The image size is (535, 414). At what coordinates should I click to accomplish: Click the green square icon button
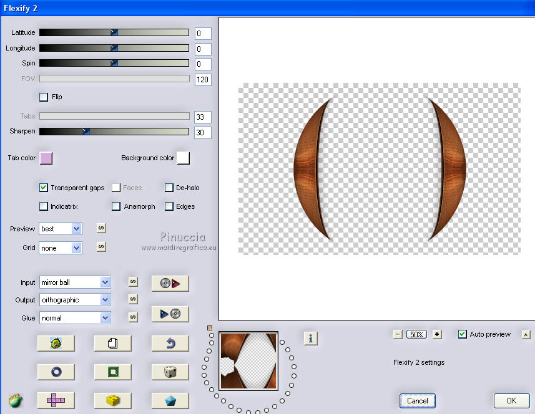(112, 372)
